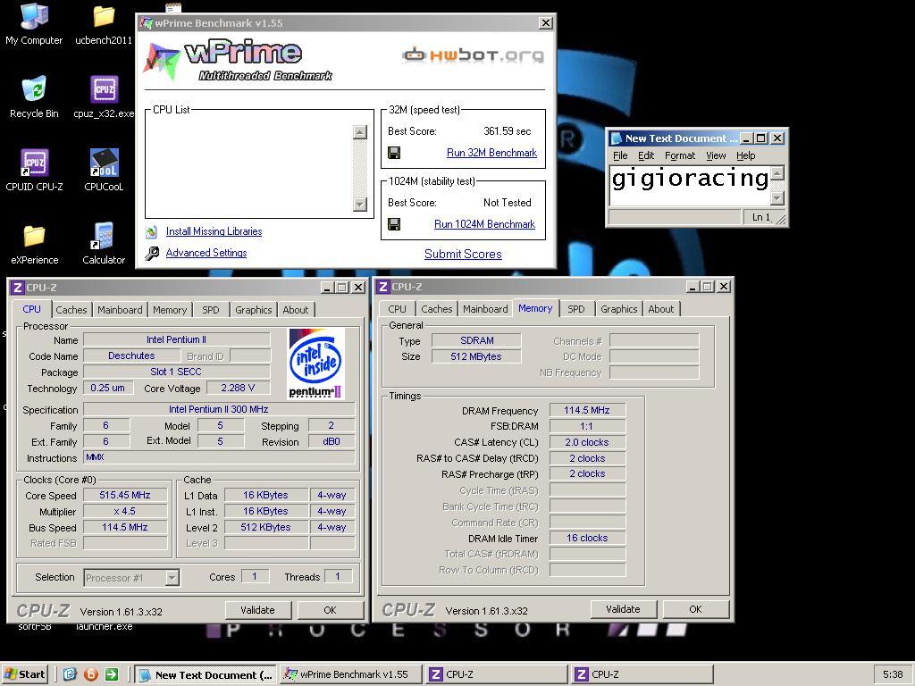This screenshot has width=915, height=686.
Task: Switch to Memory tab in left CPU-Z window
Action: coord(170,310)
